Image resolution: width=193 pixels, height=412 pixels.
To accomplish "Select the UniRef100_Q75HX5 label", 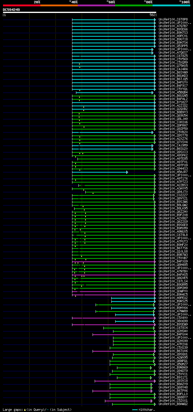I will pos(173,66).
